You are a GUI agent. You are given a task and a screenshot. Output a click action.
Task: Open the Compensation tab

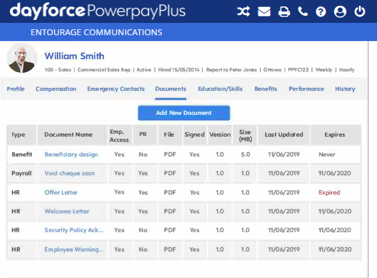tap(56, 89)
